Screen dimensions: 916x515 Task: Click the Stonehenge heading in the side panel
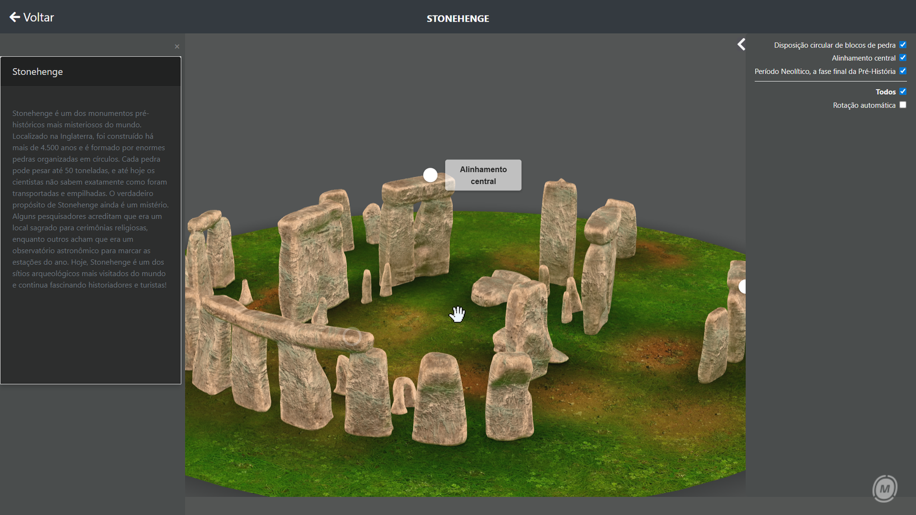tap(37, 71)
